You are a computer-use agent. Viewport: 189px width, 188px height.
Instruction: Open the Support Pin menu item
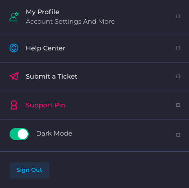click(94, 105)
